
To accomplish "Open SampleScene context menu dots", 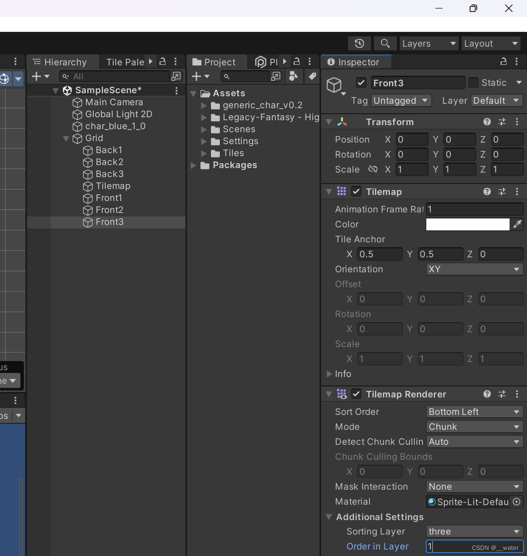I will [176, 91].
